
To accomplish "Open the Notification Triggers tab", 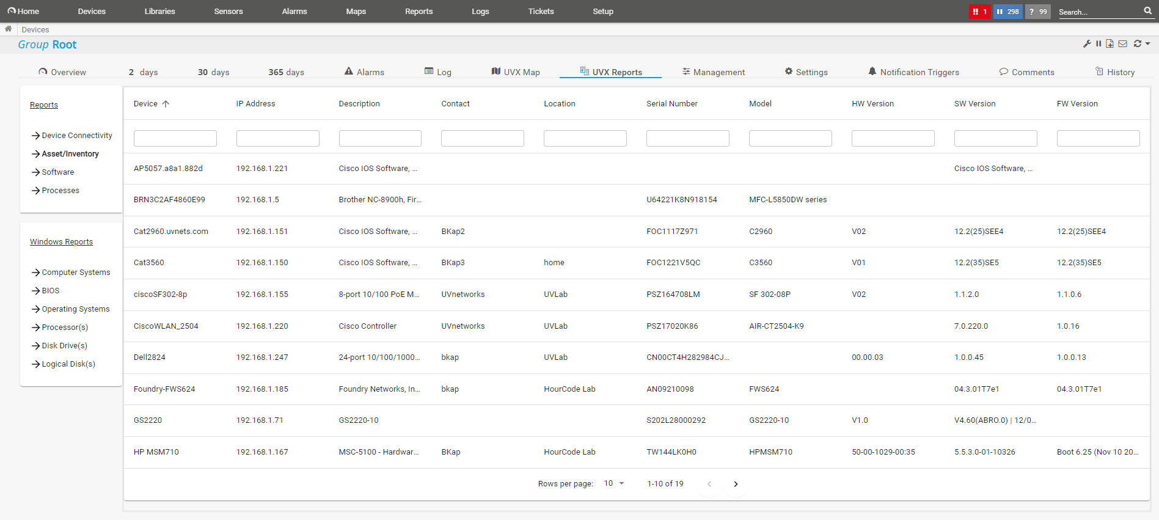I will pyautogui.click(x=914, y=72).
